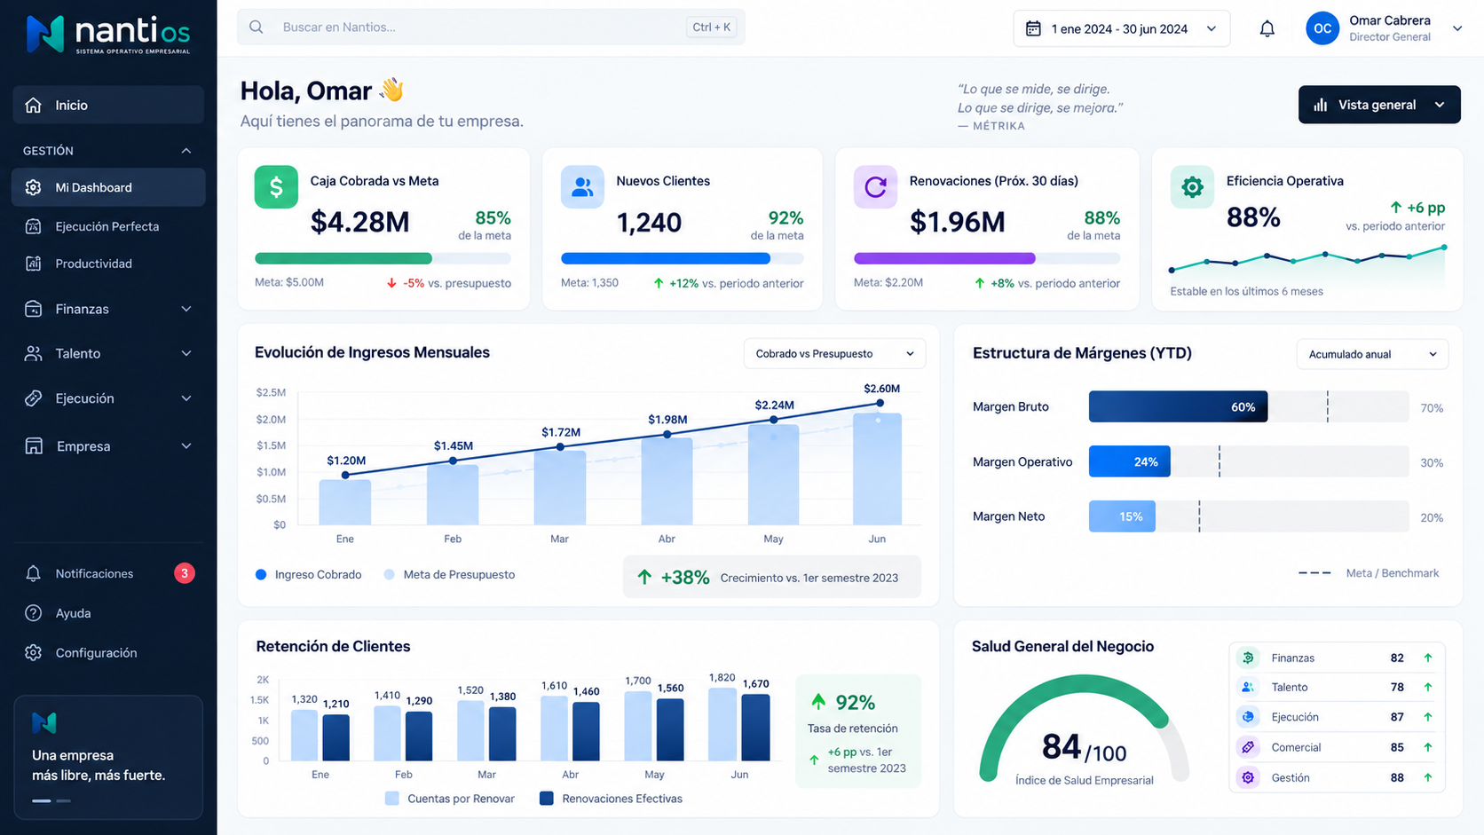Open user menu chevron beside Omar Cabrera

tap(1456, 28)
